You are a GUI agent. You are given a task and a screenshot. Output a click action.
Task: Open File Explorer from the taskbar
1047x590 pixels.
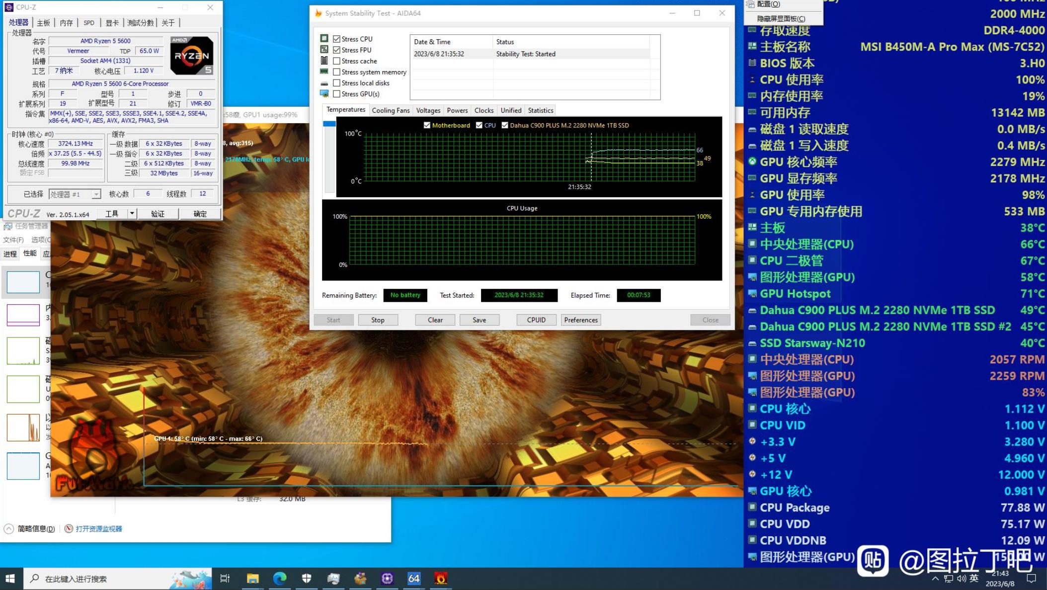tap(252, 579)
